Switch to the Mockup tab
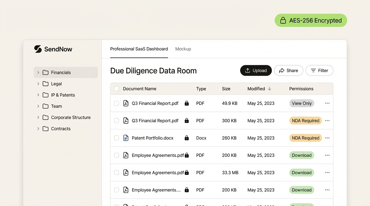Screen dimensions: 370x206 (183, 49)
